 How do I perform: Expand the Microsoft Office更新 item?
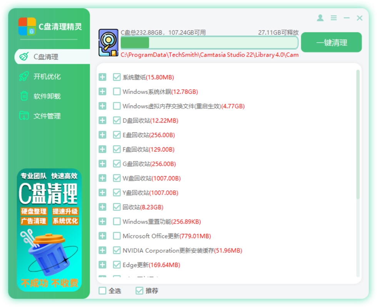[102, 236]
